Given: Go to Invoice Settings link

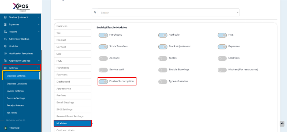Looking at the screenshot, I should (15, 91).
